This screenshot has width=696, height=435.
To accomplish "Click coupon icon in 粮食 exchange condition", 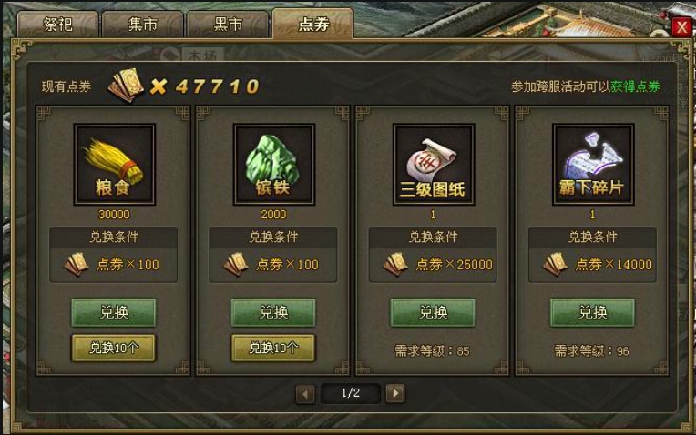I will pos(77,264).
